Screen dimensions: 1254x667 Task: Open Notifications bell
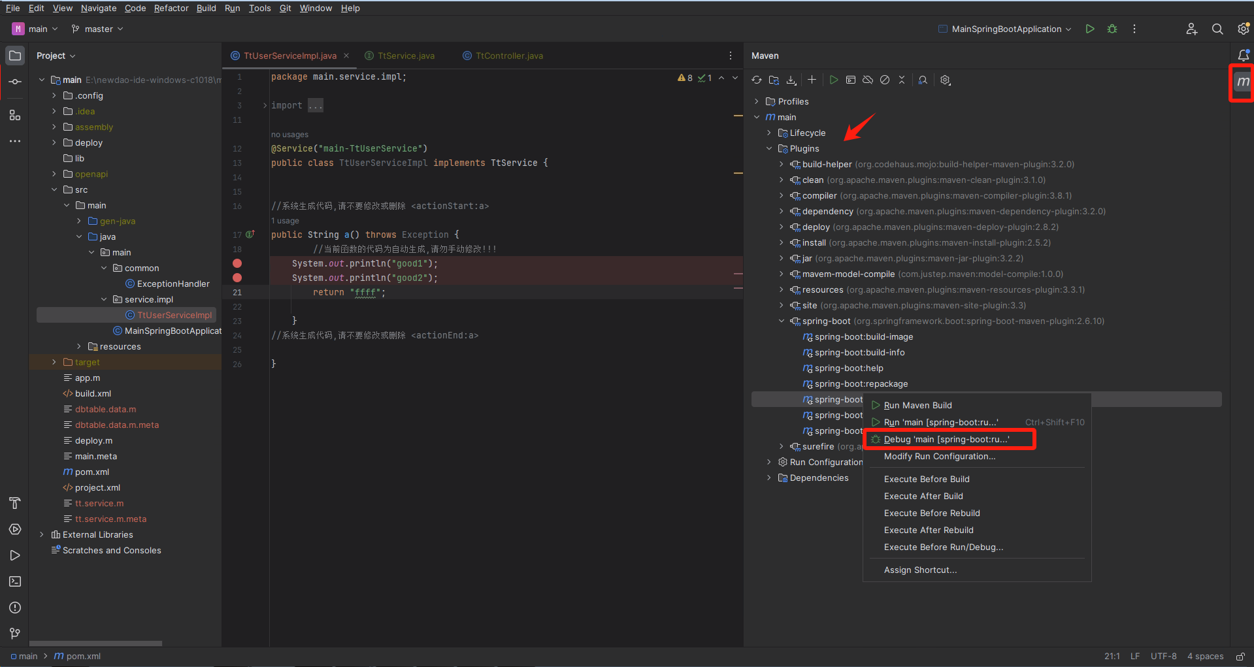pos(1243,56)
